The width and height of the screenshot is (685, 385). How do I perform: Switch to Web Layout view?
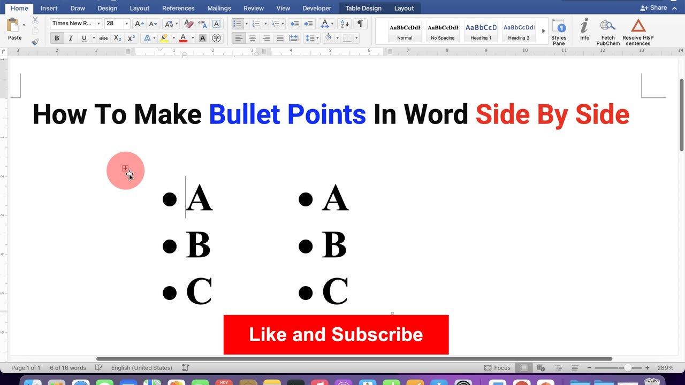[541, 368]
